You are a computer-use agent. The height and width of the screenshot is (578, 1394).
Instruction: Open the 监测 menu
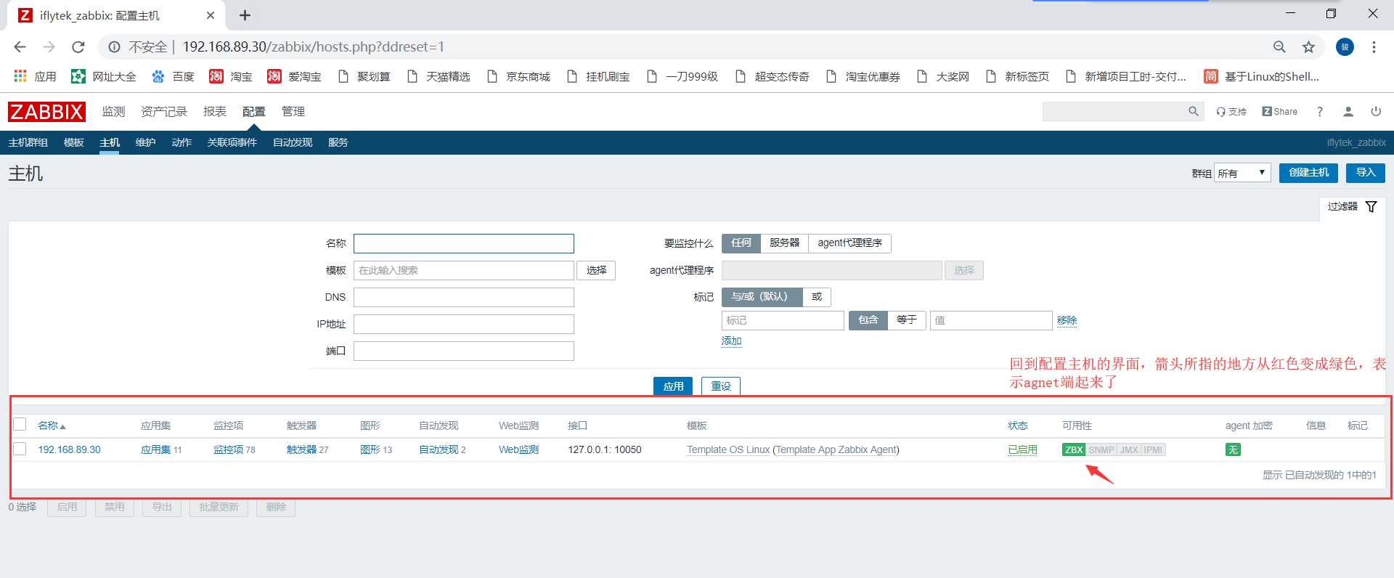113,112
